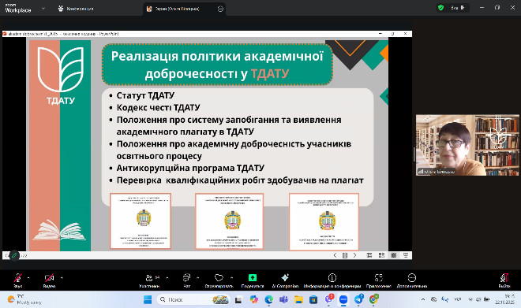Click the 'Перевірка кваліфікаційних робіт' bullet text
This screenshot has height=308, width=521.
coord(240,180)
